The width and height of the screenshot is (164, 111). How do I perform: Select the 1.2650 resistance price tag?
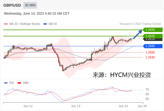coord(153,30)
